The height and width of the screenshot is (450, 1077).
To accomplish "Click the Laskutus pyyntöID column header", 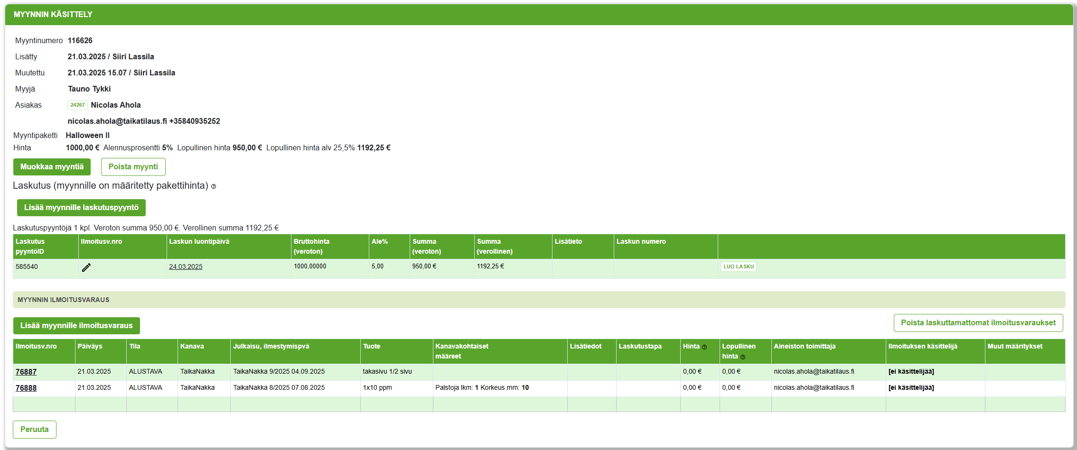I will [30, 246].
